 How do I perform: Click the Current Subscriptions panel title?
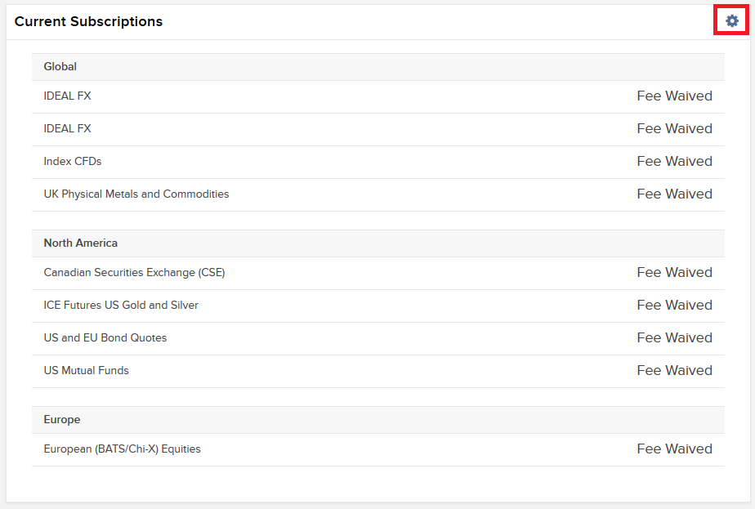tap(88, 22)
